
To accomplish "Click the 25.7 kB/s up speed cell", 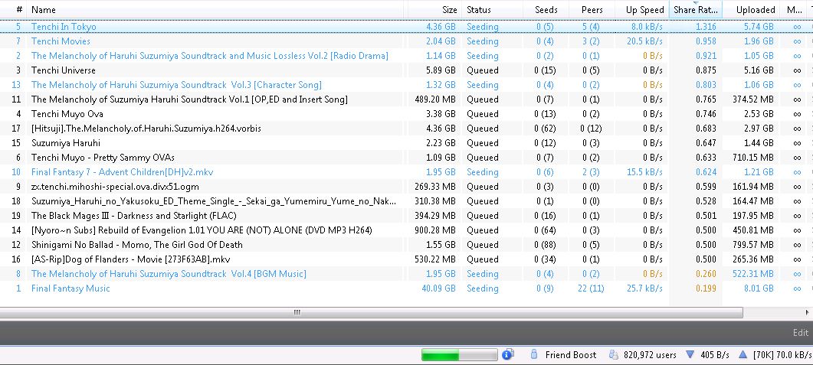I will [644, 288].
